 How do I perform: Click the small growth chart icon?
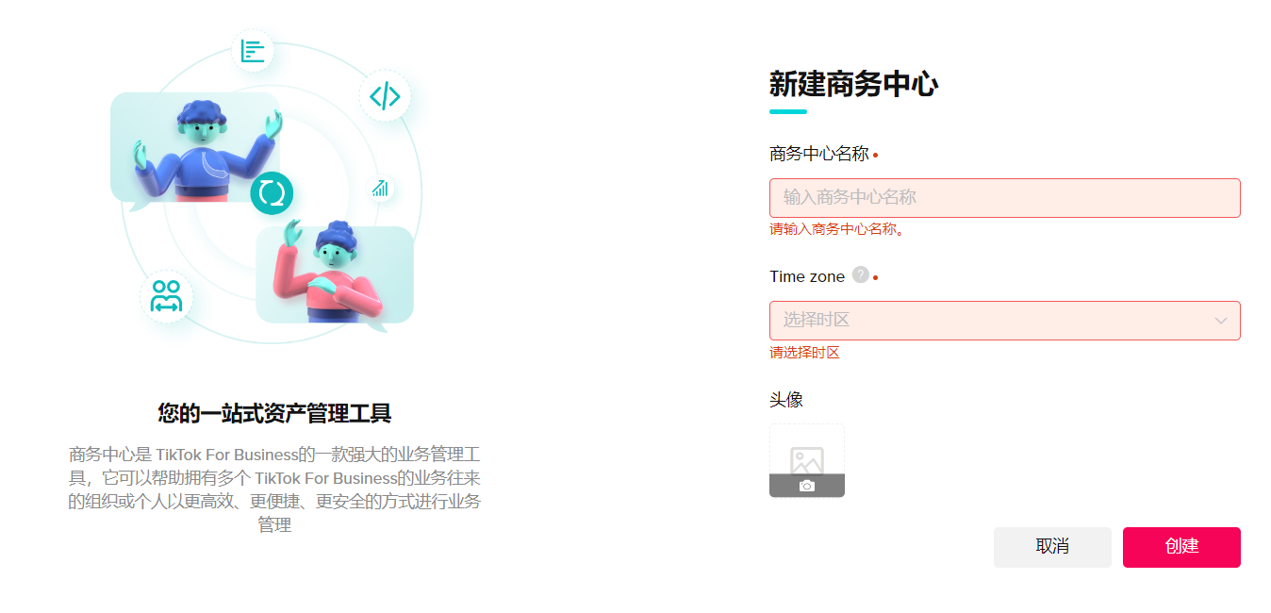coord(380,188)
